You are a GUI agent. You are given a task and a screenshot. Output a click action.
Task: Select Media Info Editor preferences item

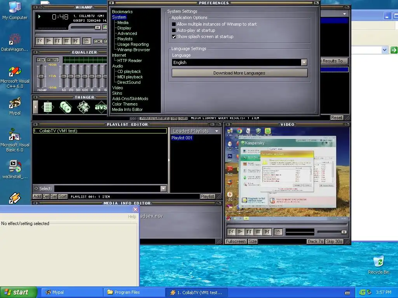click(x=127, y=109)
